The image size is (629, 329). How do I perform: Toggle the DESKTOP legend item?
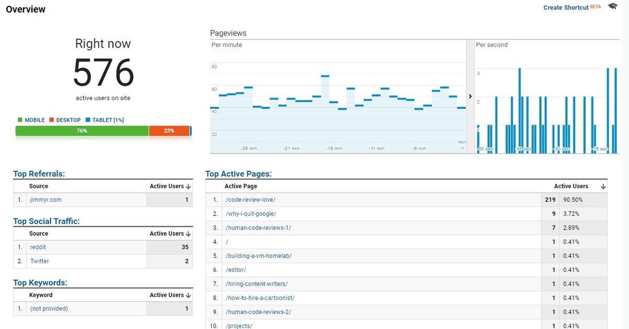pyautogui.click(x=64, y=119)
